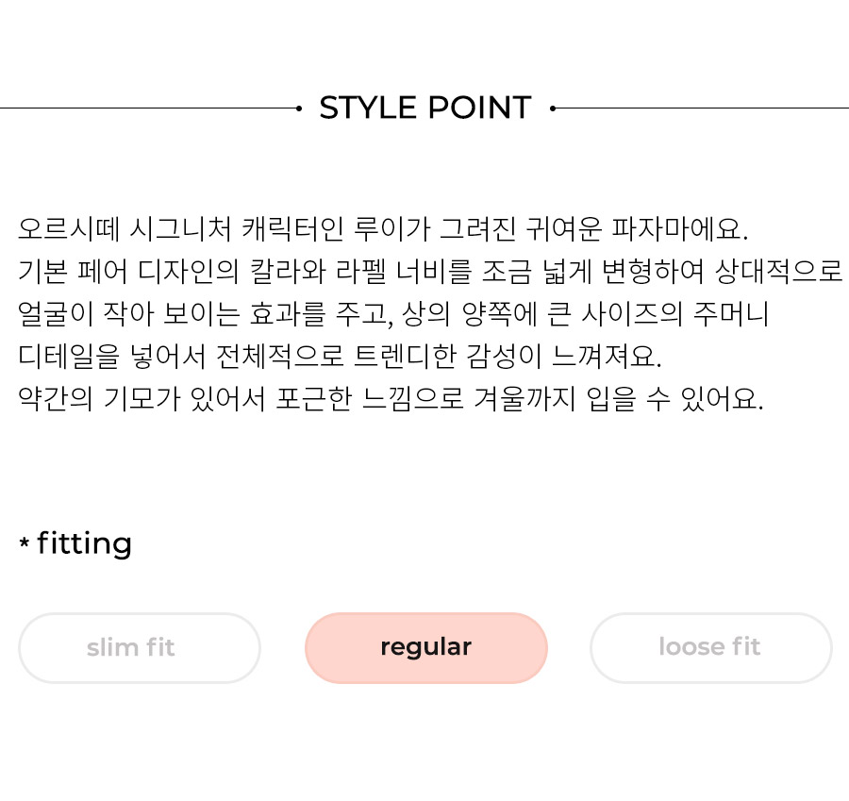This screenshot has width=849, height=801.
Task: Click the STYLE POINT heading
Action: (425, 108)
